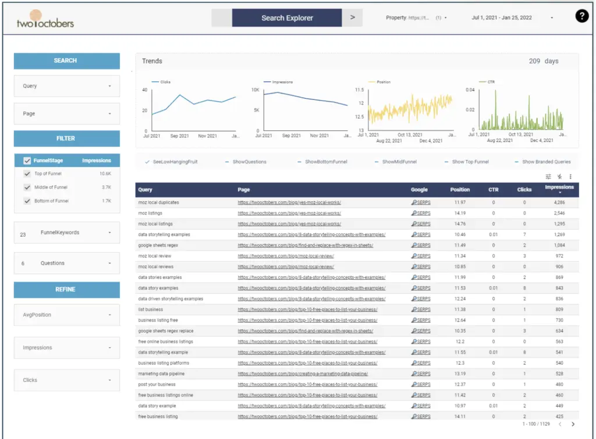Open find-and-replace-with-regex link for google sheets regex
Image resolution: width=596 pixels, height=439 pixels.
coord(305,245)
